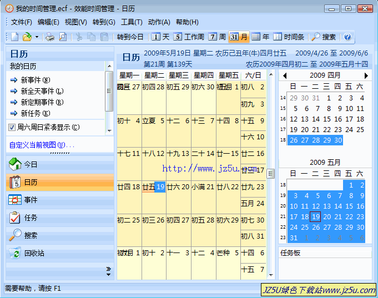The image size is (378, 298).
Task: Click the sidebar scrollbar down arrow
Action: tap(109, 130)
